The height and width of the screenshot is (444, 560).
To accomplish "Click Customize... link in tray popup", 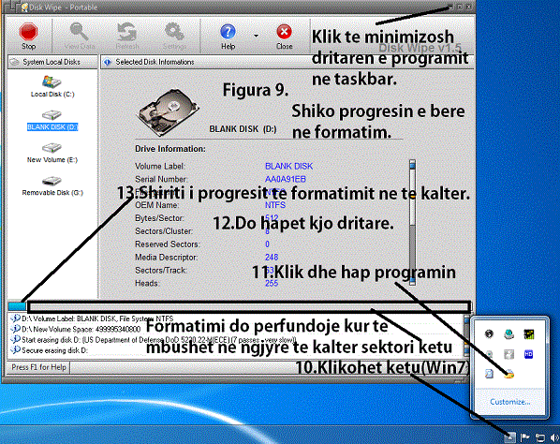I will pyautogui.click(x=510, y=402).
